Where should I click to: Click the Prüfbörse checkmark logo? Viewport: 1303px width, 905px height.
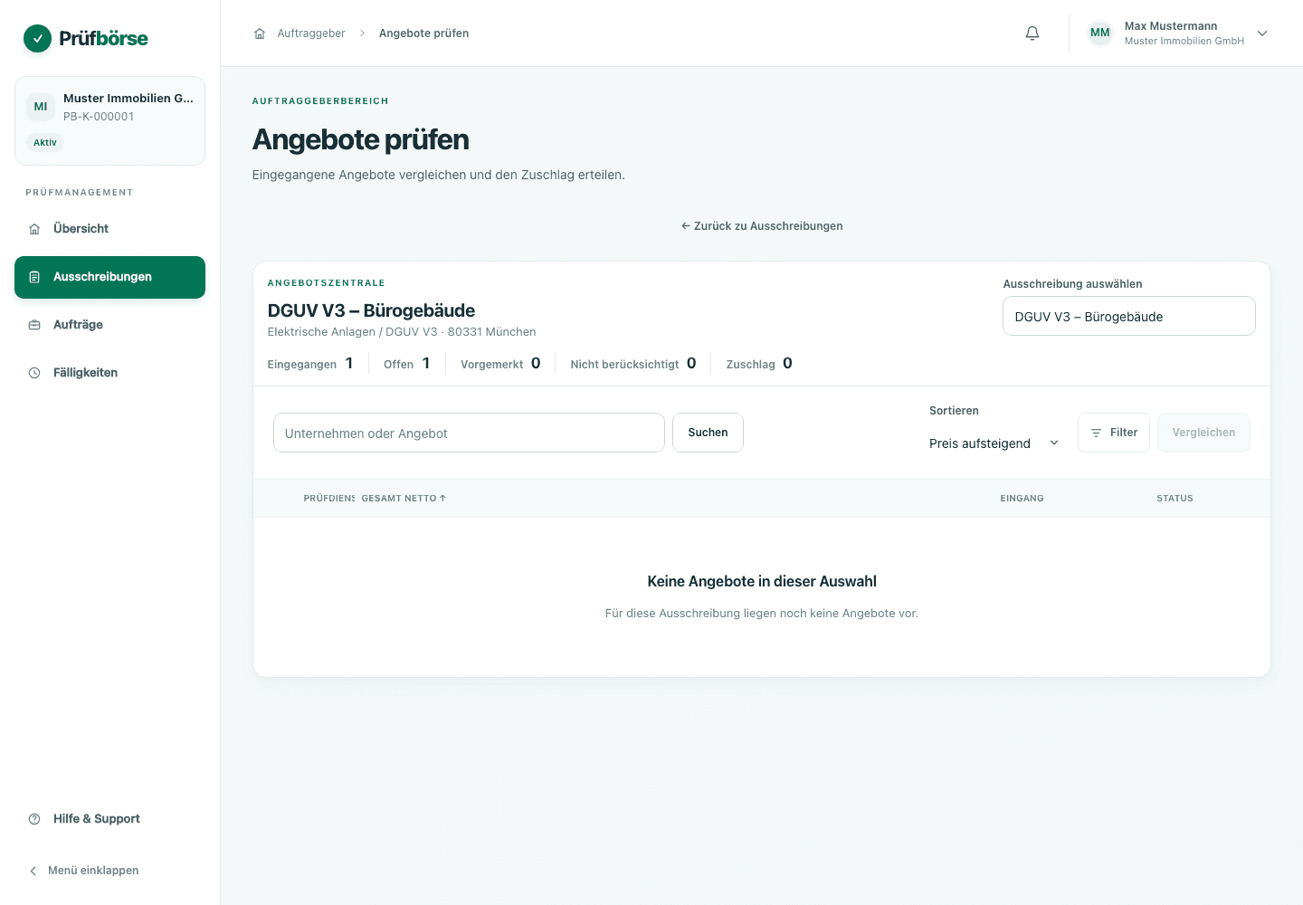[37, 38]
